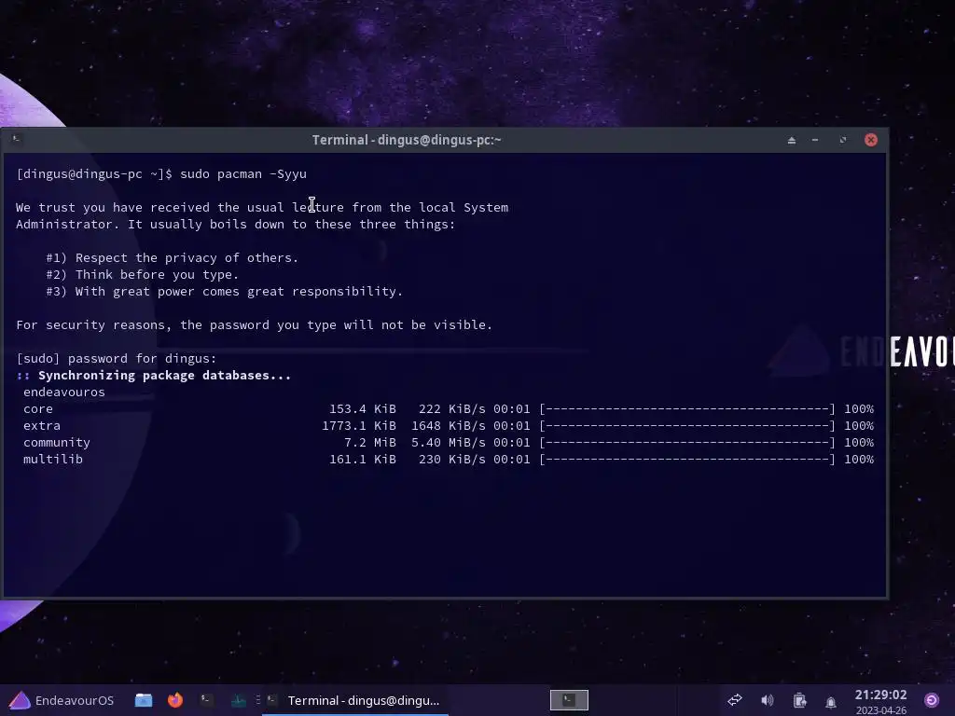Select the Terminal - dingus@dingu... taskbar button
The width and height of the screenshot is (955, 716).
[355, 701]
